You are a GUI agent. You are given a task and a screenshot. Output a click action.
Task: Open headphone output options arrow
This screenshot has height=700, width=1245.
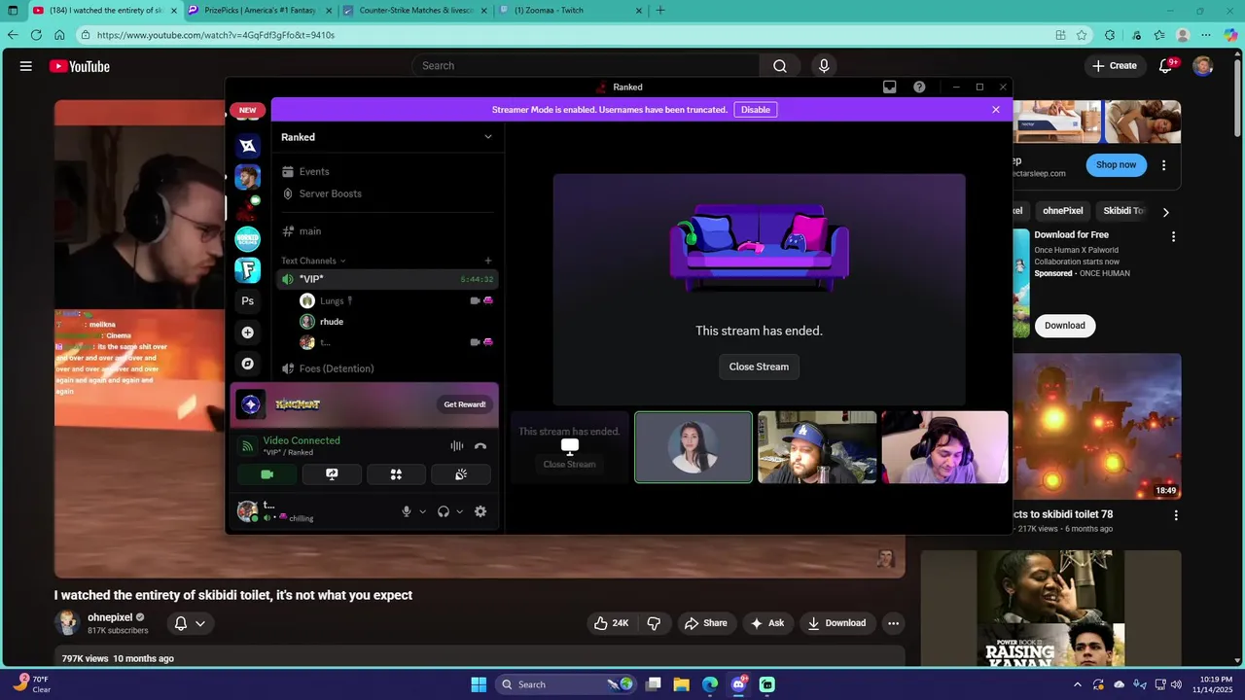(459, 512)
